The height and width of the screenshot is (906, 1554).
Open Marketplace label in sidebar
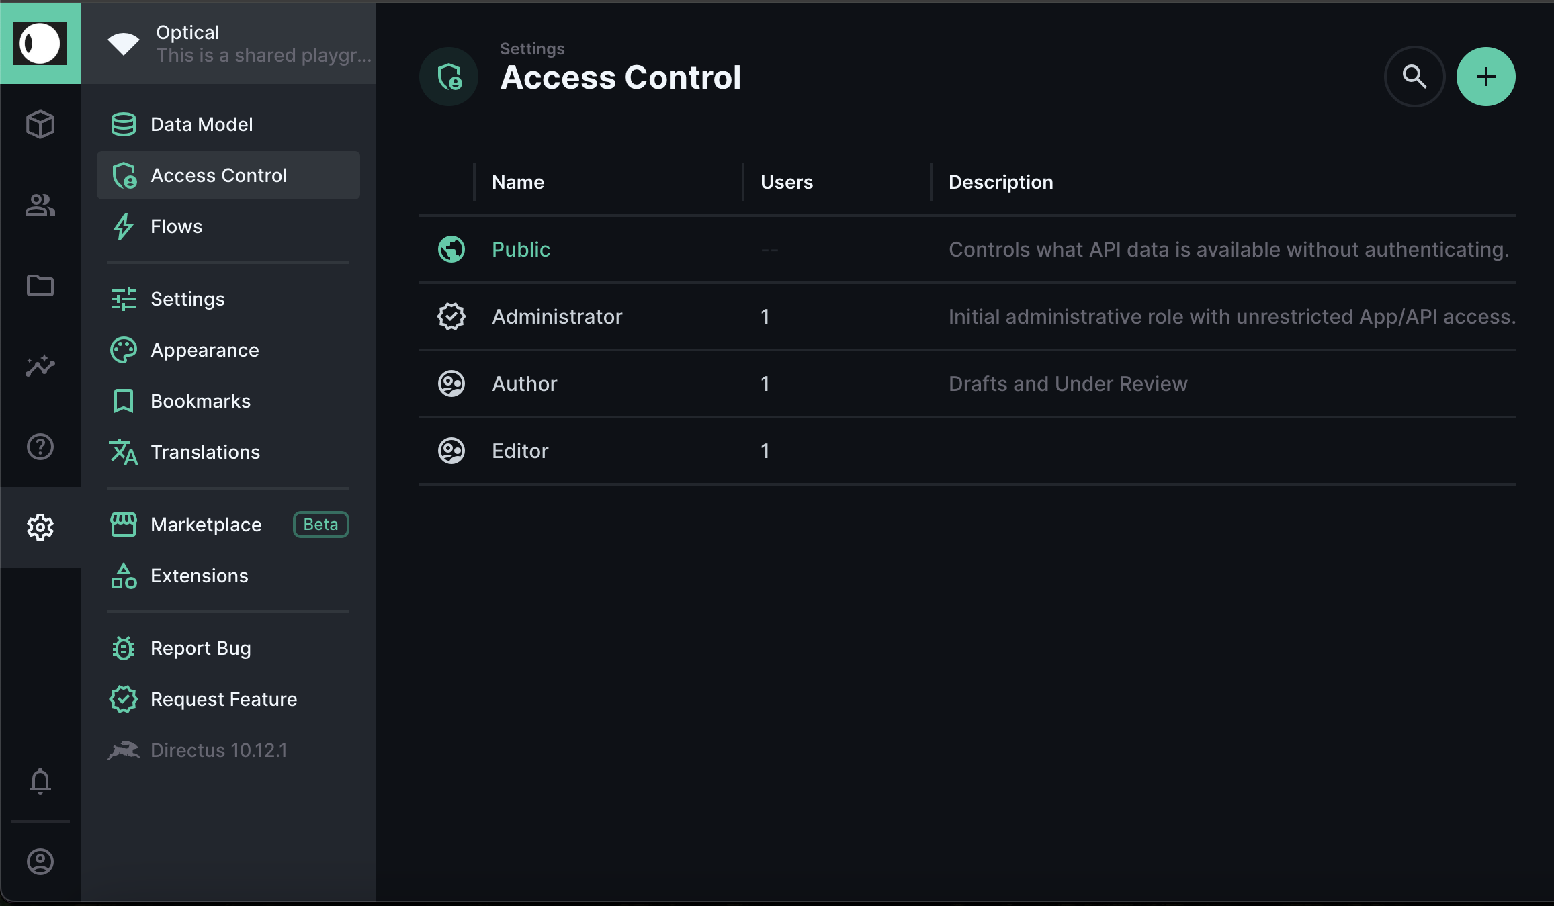coord(206,525)
